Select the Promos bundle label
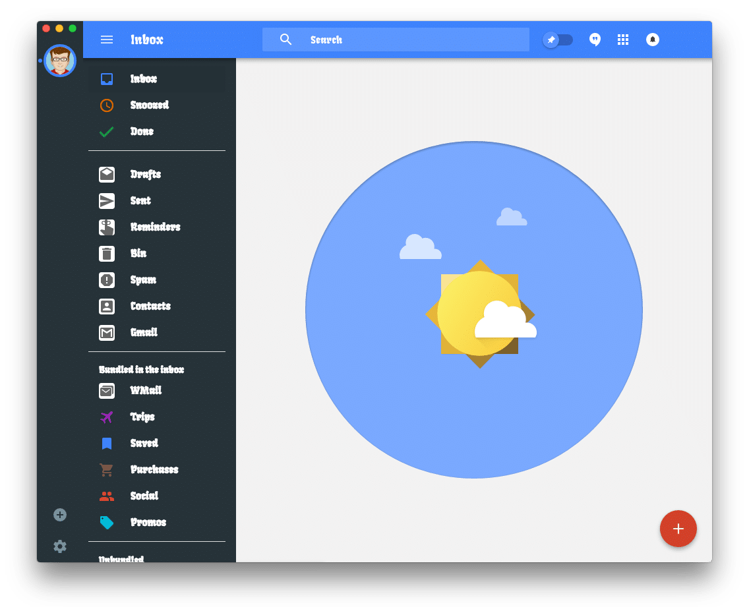Viewport: 749px width, 615px height. pos(148,522)
